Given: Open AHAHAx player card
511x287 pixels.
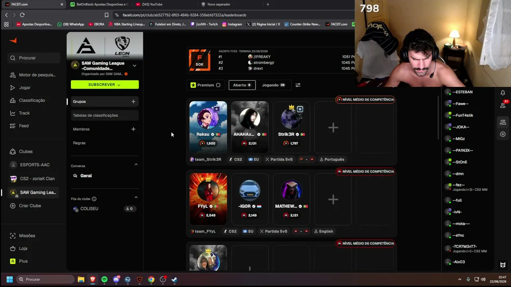Looking at the screenshot, I should (250, 127).
